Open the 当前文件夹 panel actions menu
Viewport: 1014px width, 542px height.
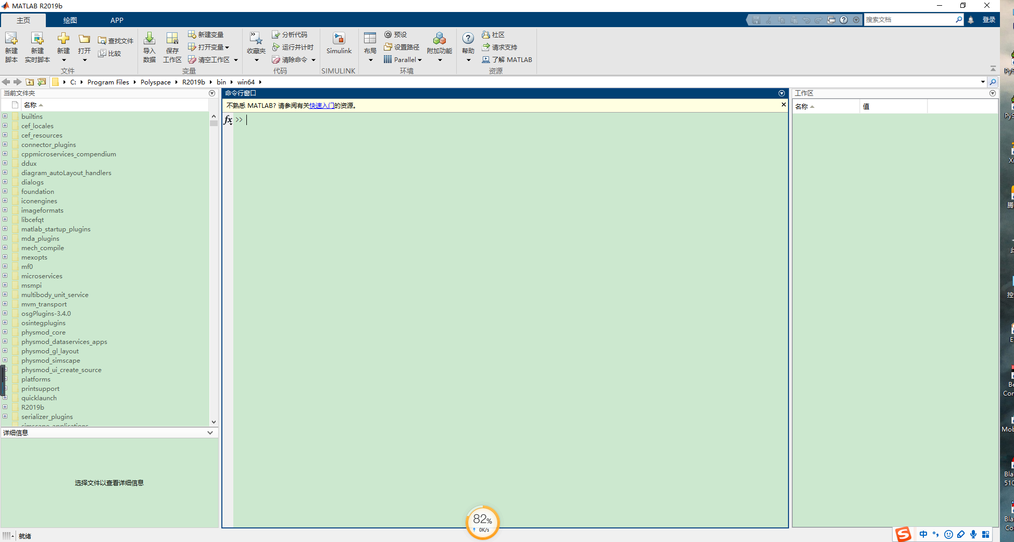212,93
